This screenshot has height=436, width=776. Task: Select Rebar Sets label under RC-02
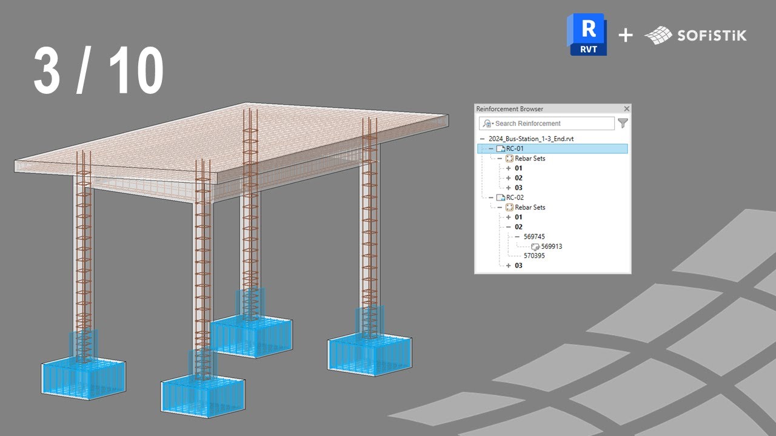click(530, 207)
